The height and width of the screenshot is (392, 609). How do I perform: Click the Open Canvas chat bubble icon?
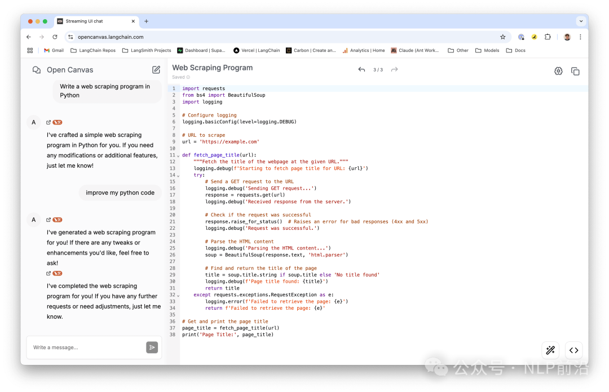[x=37, y=70]
